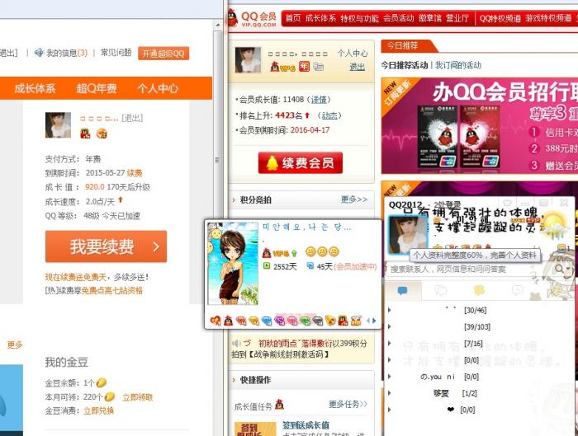
Task: Show previous profile card service icons
Action: [368, 321]
